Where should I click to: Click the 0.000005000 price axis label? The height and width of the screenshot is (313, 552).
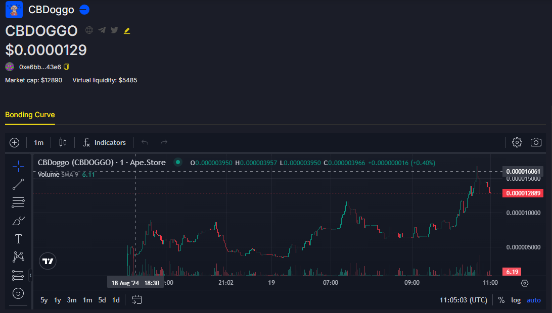point(523,247)
